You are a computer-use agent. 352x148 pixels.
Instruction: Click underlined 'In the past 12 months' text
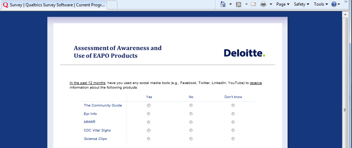[87, 83]
